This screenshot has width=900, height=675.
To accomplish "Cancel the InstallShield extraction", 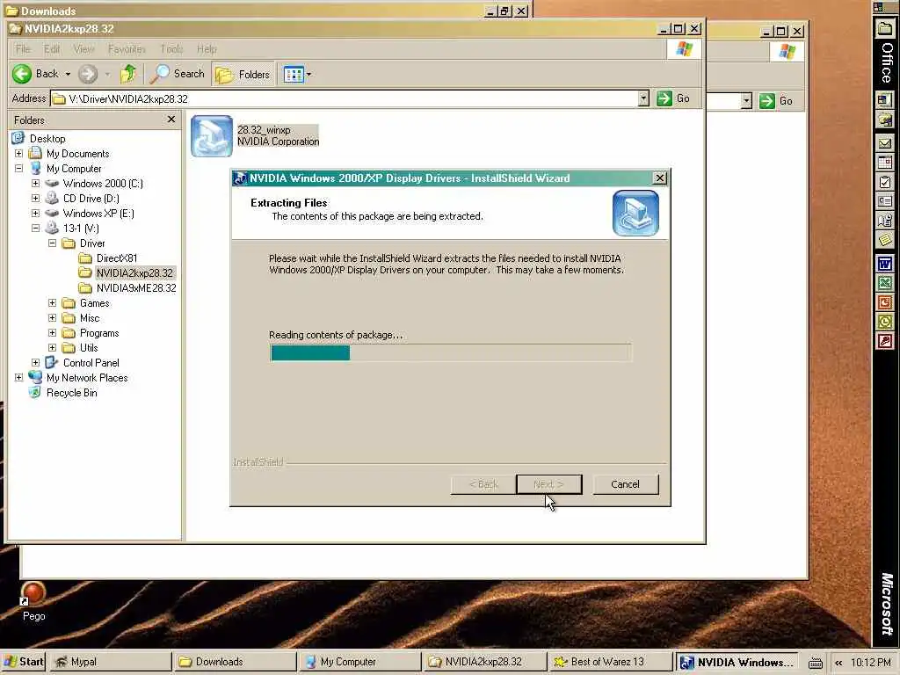I will [625, 484].
